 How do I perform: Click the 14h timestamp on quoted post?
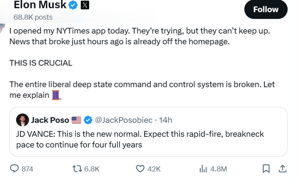(x=165, y=120)
